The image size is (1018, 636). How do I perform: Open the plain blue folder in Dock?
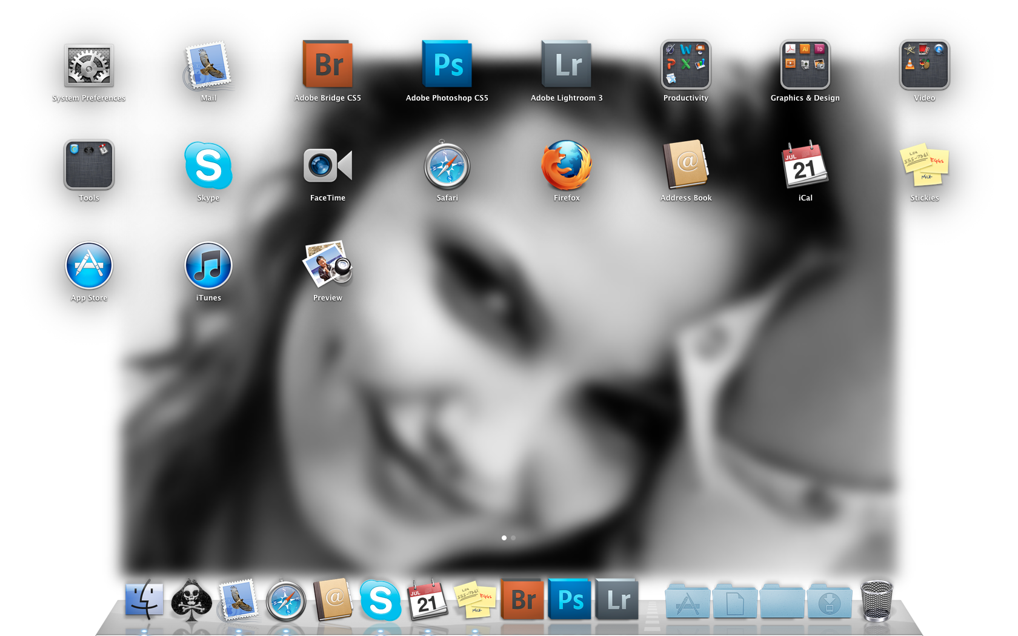[x=782, y=601]
